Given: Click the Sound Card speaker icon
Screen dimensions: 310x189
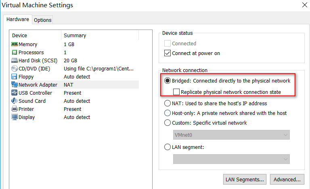Looking at the screenshot, I should tap(15, 101).
